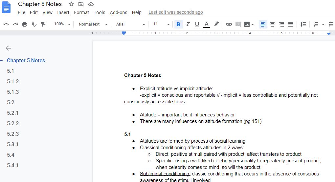Add a comment
This screenshot has width=335, height=182.
point(238,24)
